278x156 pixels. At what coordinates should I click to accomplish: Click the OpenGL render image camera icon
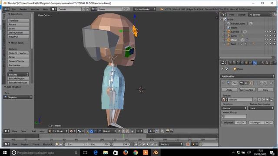point(167,131)
